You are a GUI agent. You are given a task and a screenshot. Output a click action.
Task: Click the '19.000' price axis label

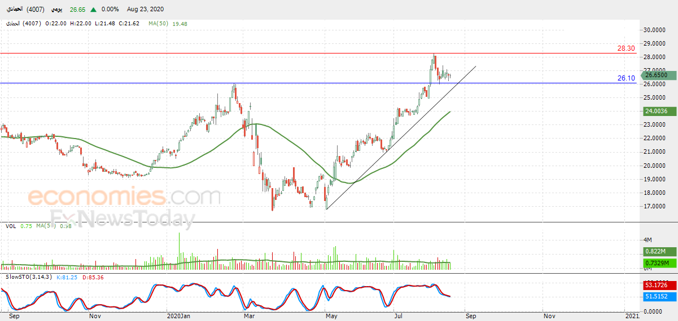pyautogui.click(x=654, y=179)
